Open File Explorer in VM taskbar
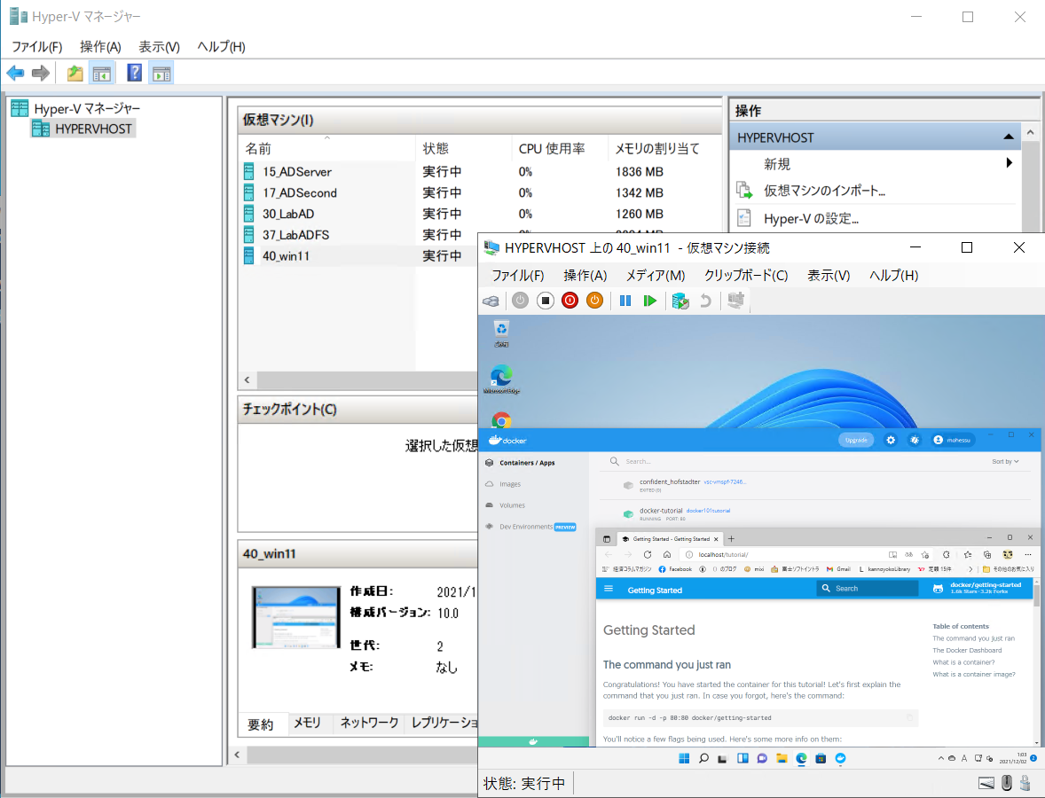The width and height of the screenshot is (1045, 798). [x=781, y=758]
